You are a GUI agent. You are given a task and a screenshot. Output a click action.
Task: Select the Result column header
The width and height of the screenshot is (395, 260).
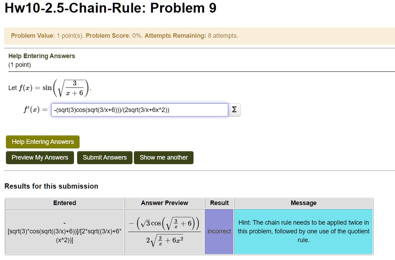[x=219, y=203]
